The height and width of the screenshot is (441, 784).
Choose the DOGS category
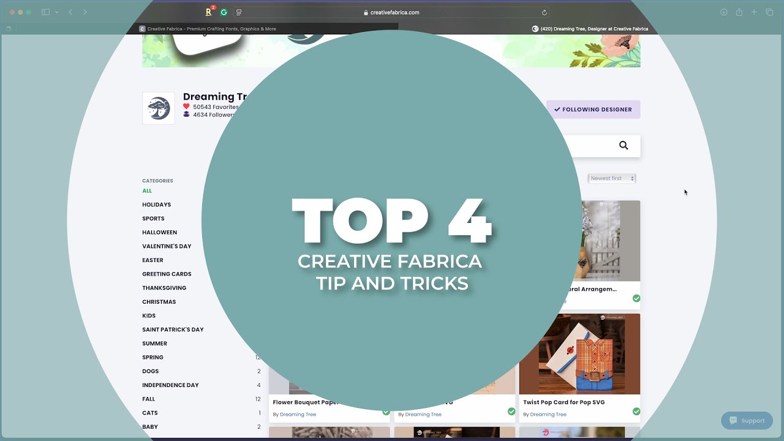click(x=150, y=371)
